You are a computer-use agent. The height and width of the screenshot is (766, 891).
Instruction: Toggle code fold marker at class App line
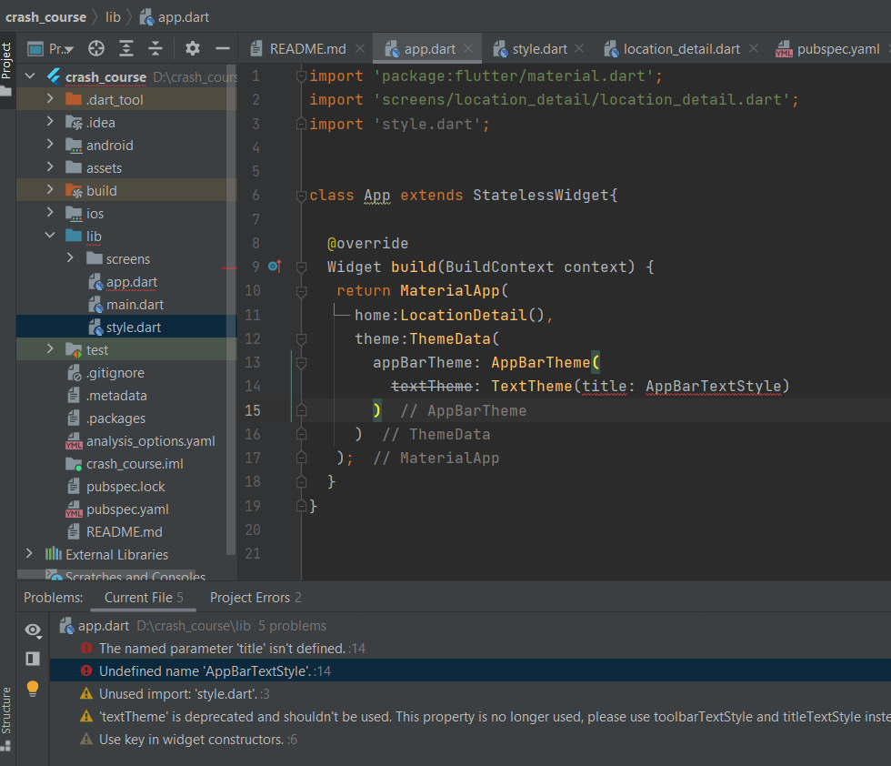tap(301, 196)
